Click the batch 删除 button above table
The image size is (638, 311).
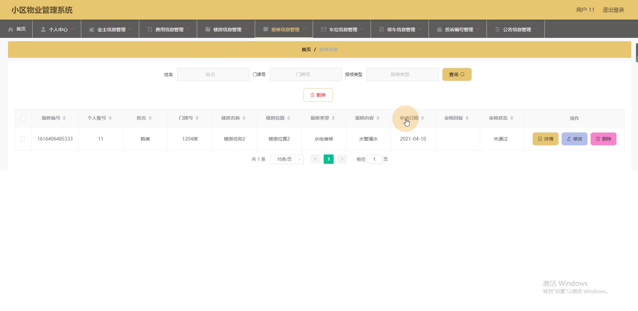pos(318,95)
